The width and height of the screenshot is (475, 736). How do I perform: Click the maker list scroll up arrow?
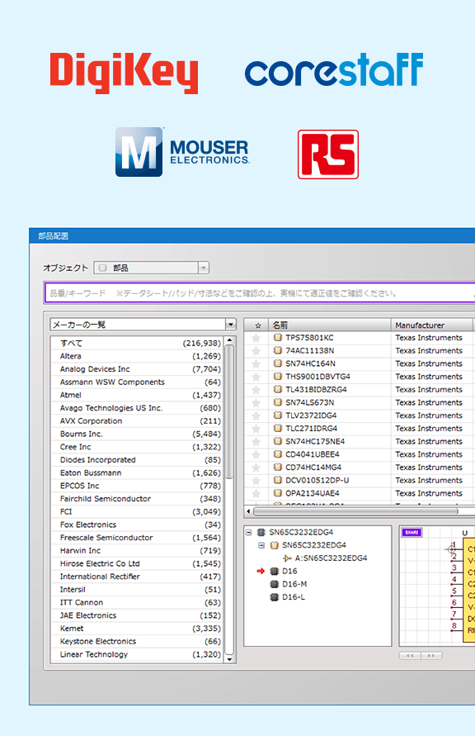(x=229, y=340)
